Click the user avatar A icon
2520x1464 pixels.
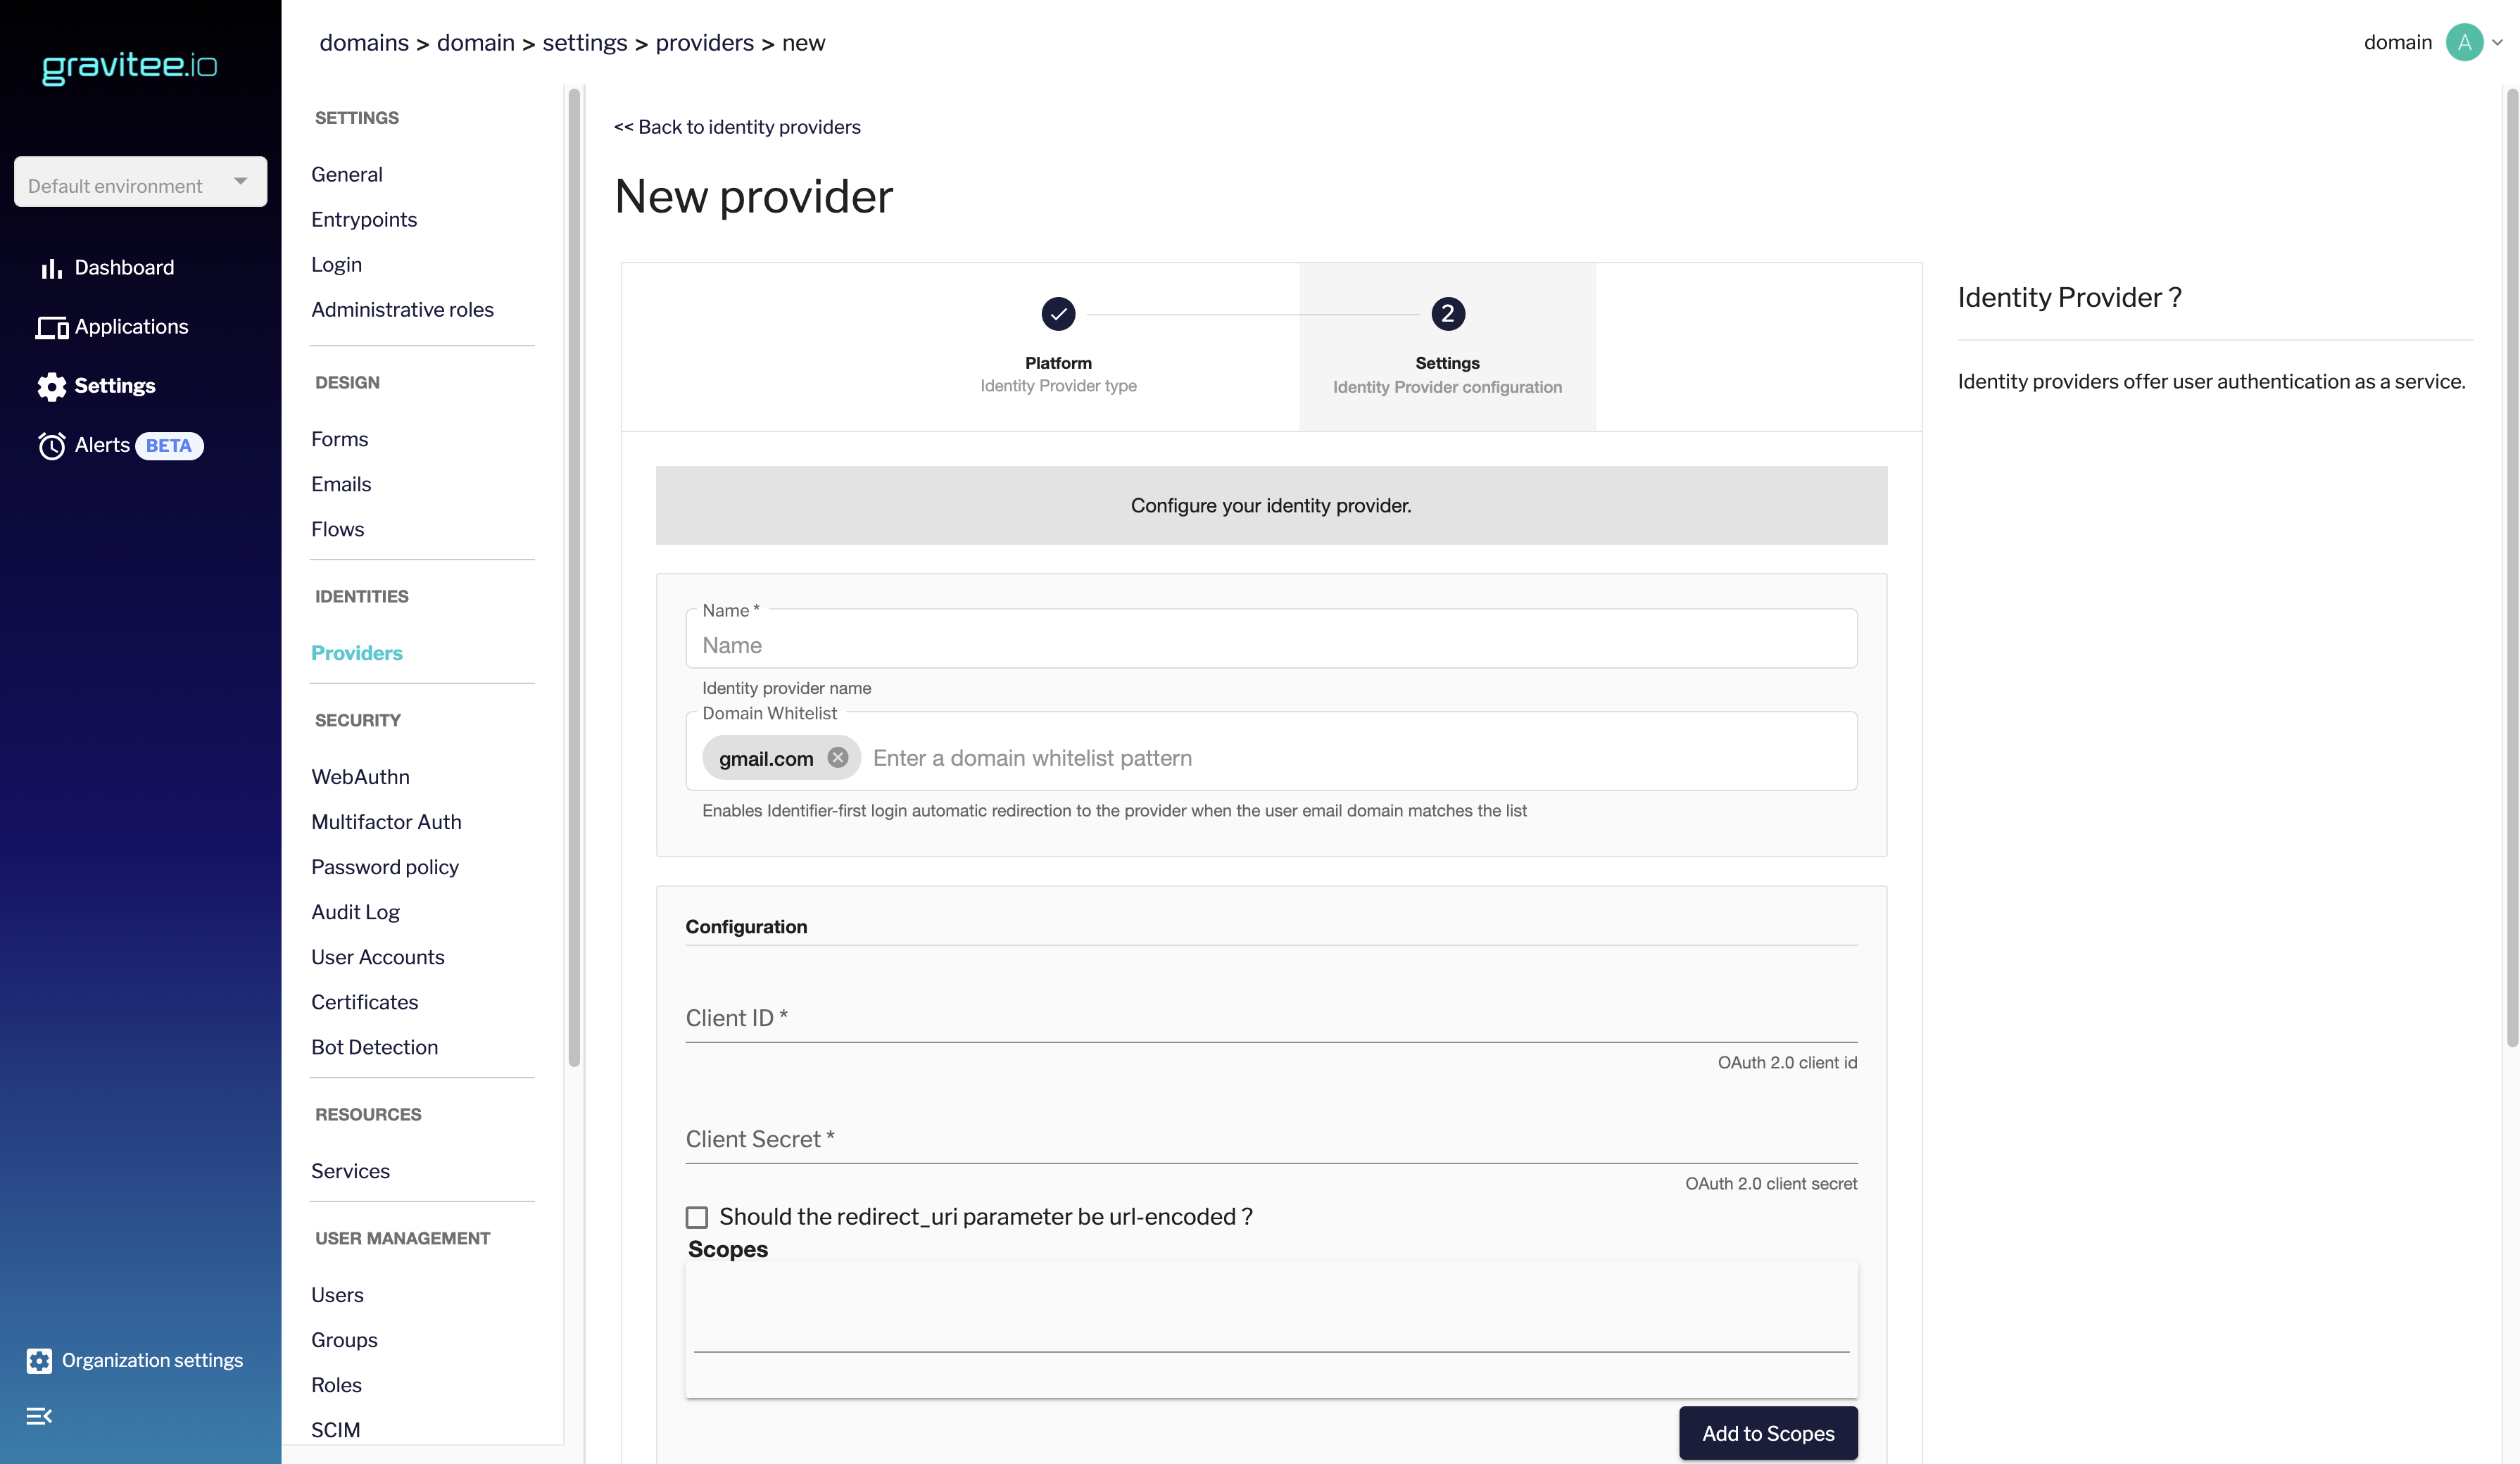[x=2464, y=42]
